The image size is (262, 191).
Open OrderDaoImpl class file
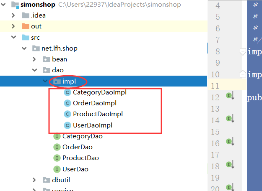pyautogui.click(x=95, y=103)
